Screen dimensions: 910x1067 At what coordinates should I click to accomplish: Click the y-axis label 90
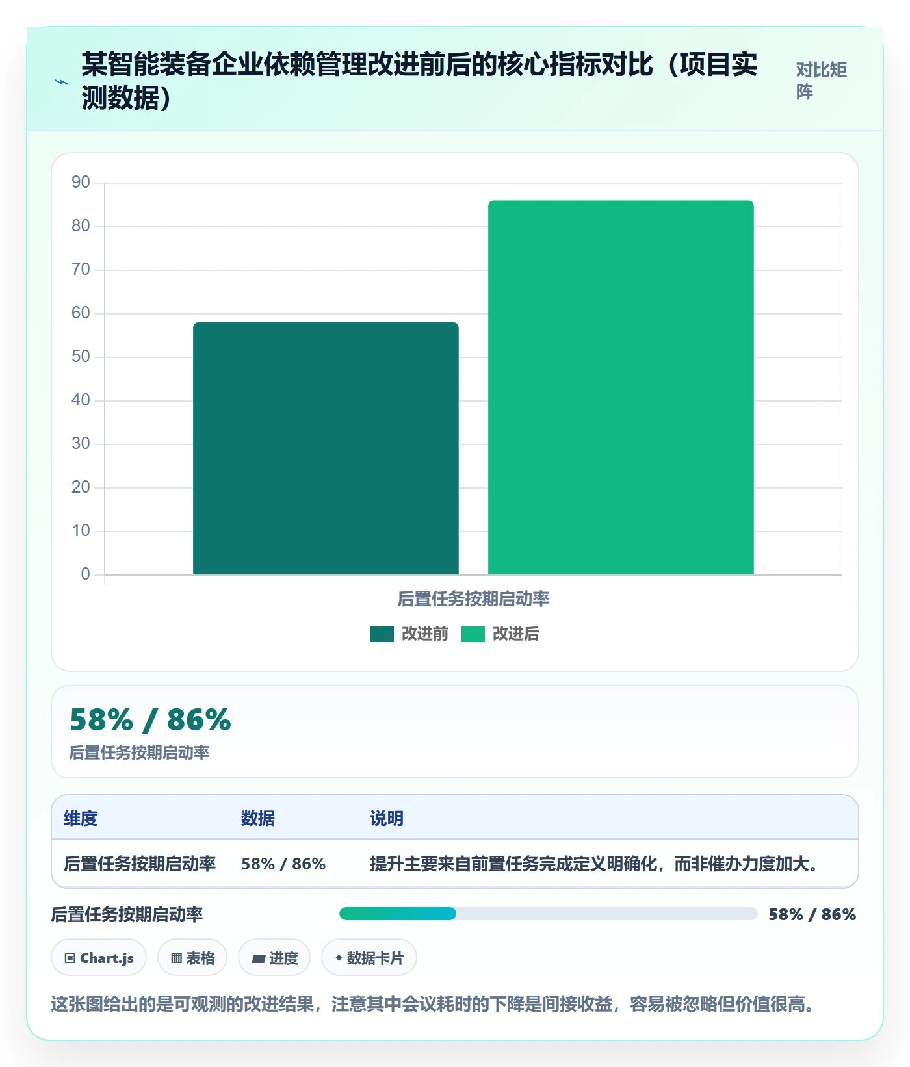pos(81,183)
